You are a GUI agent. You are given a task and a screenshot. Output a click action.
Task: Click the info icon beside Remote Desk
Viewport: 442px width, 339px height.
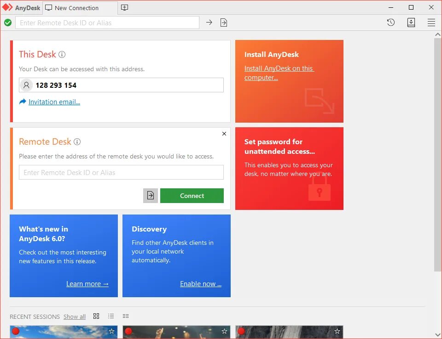[x=77, y=141]
